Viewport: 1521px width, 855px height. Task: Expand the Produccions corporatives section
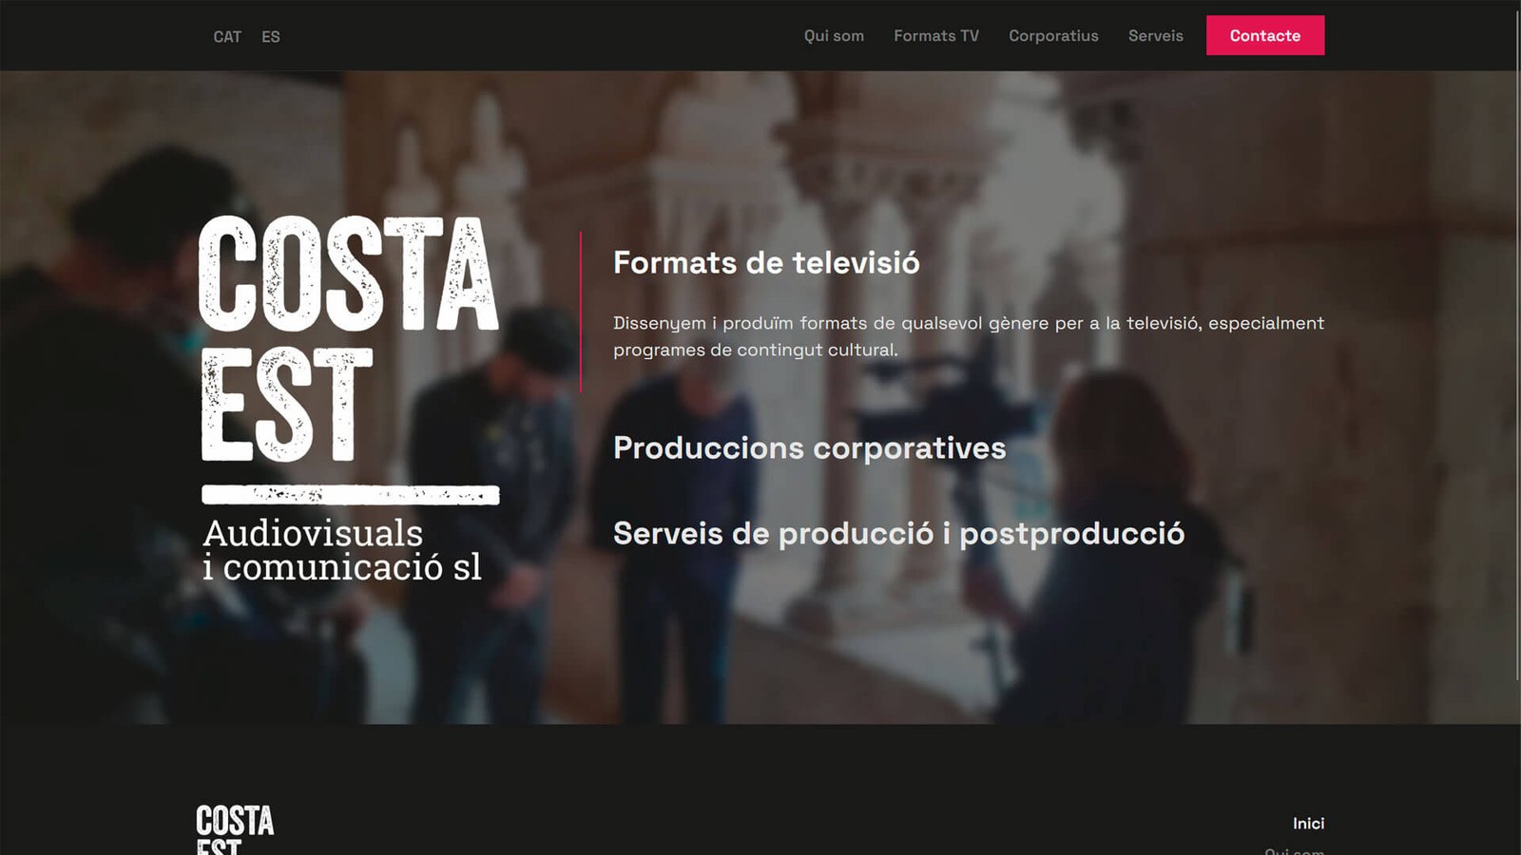[x=809, y=447]
